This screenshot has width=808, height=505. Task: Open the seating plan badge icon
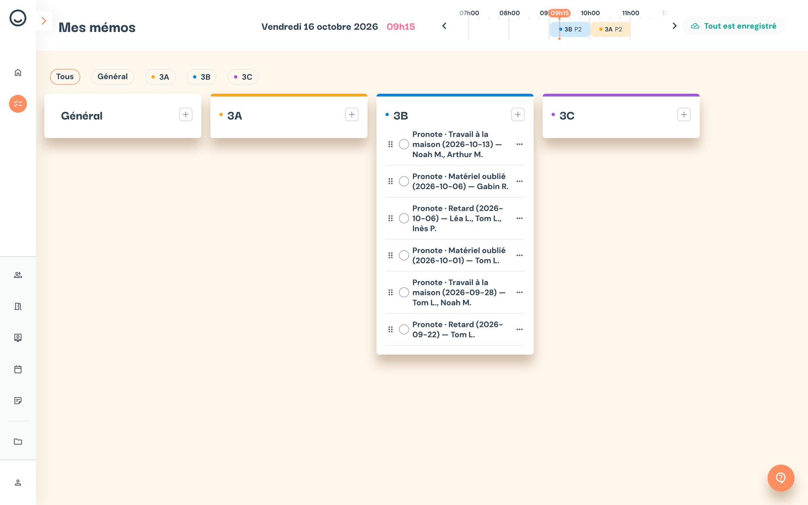click(x=18, y=338)
